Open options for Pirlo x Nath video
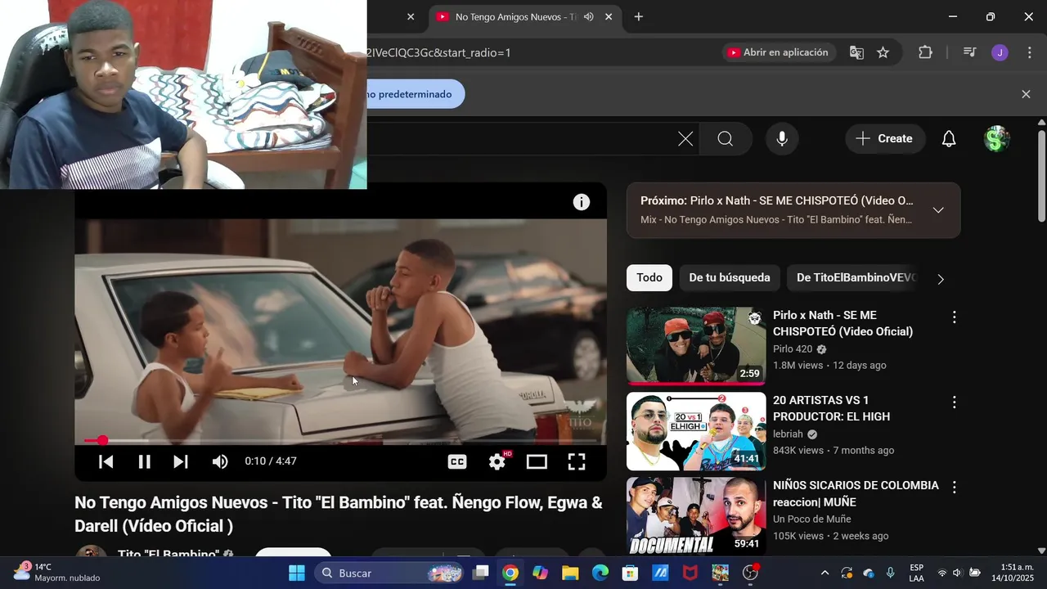The width and height of the screenshot is (1047, 589). pos(954,317)
